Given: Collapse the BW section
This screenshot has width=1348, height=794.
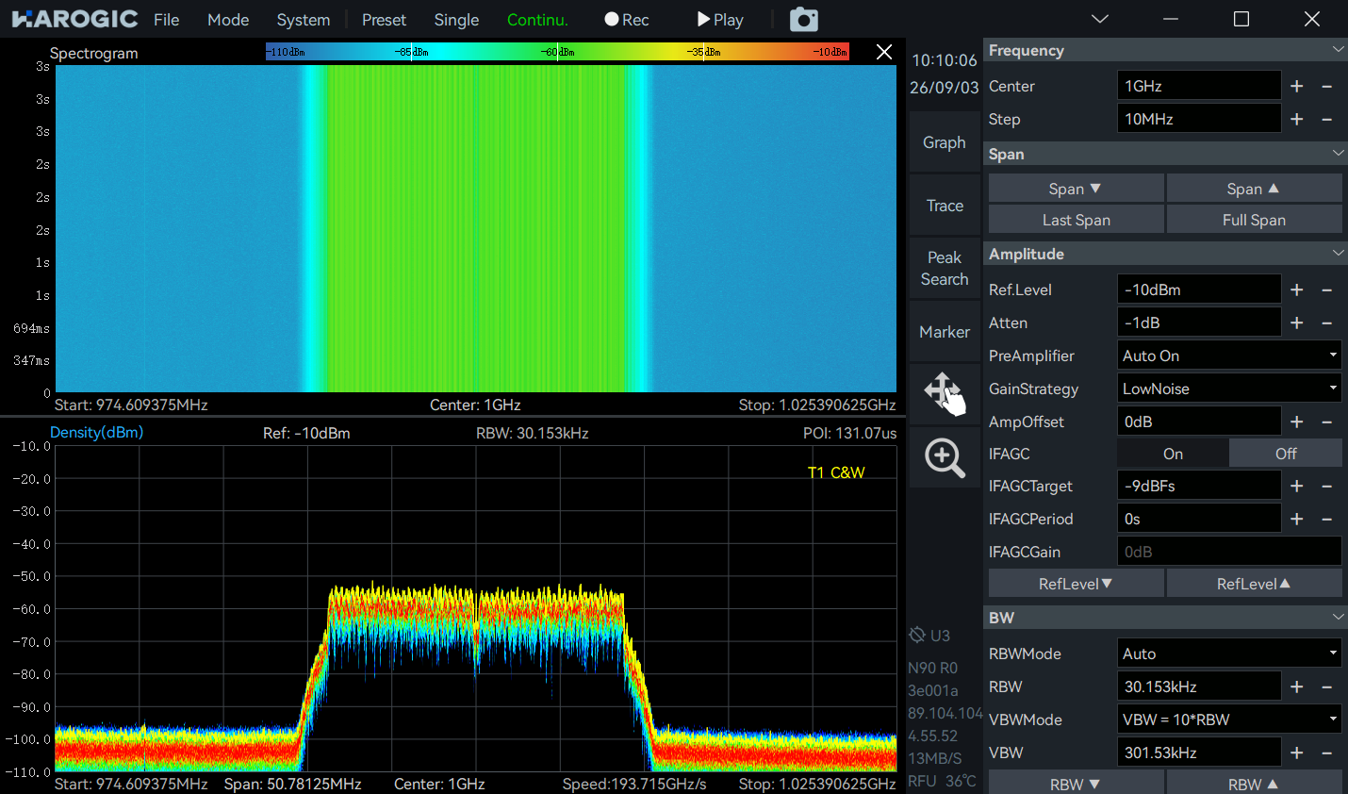Looking at the screenshot, I should [1338, 617].
